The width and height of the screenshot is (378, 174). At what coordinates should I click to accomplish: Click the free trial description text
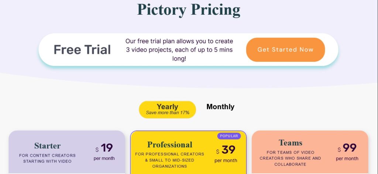pos(179,50)
